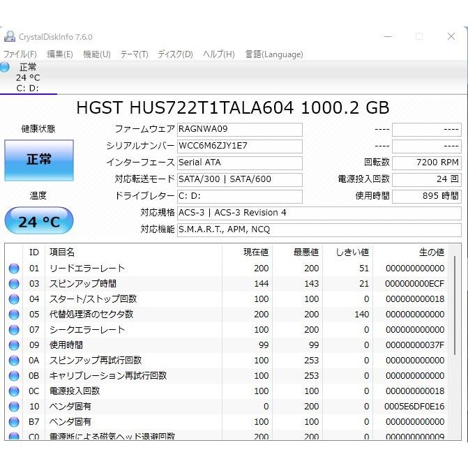The width and height of the screenshot is (468, 468).
Task: Select the row スタート/ストップ回数
Action: (227, 299)
